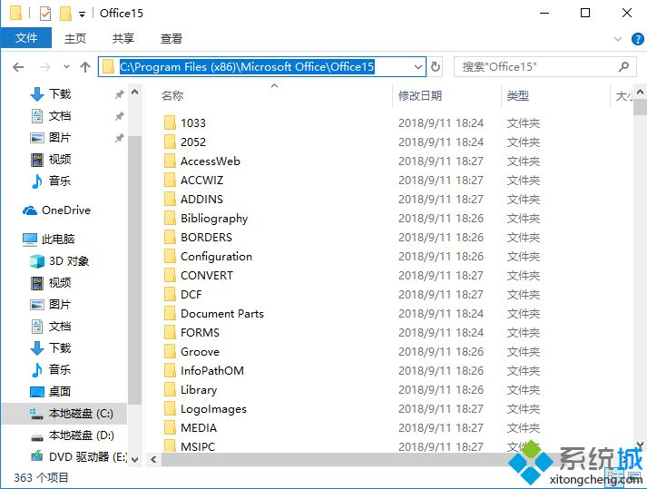Select the Configuration folder icon
This screenshot has width=647, height=489.
click(170, 256)
